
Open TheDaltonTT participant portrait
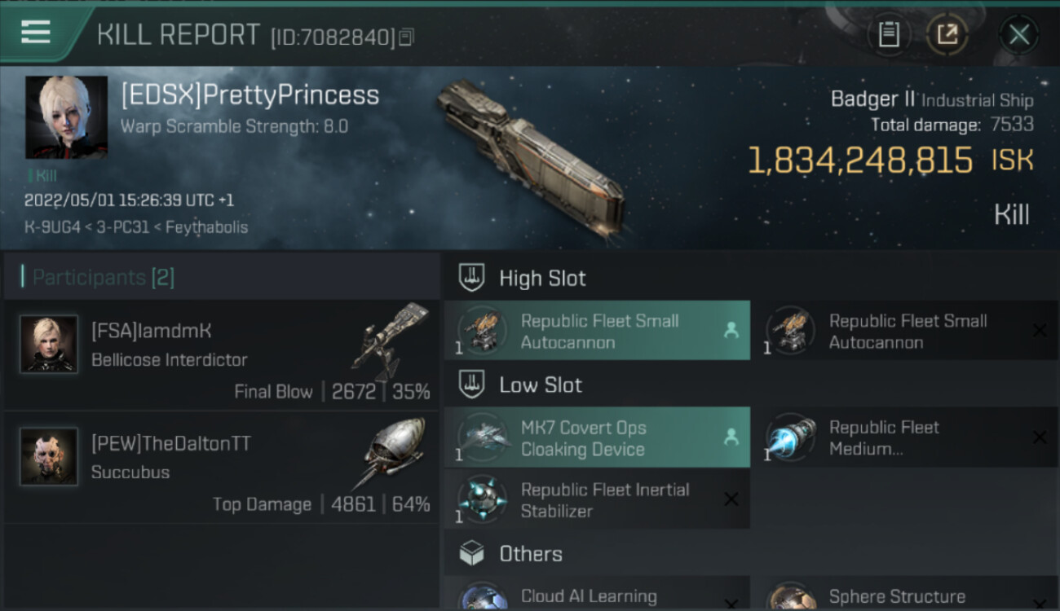pyautogui.click(x=49, y=456)
